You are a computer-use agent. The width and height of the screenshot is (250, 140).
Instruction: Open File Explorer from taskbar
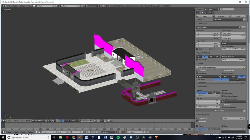click(x=61, y=137)
